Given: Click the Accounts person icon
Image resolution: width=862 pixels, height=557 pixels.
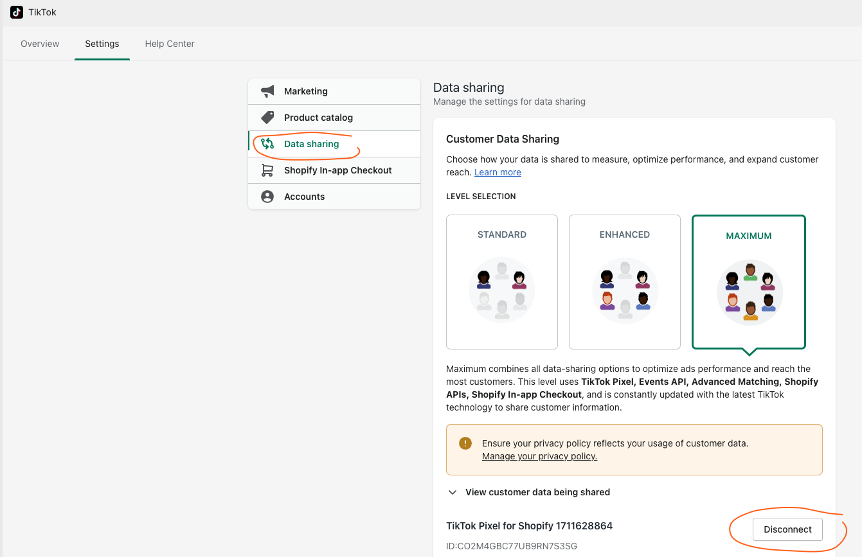Looking at the screenshot, I should coord(267,197).
